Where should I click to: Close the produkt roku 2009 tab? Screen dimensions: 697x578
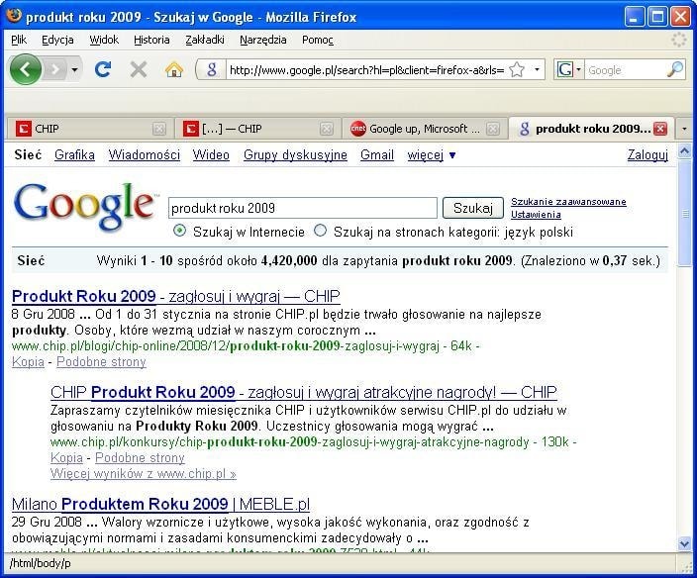(x=660, y=129)
